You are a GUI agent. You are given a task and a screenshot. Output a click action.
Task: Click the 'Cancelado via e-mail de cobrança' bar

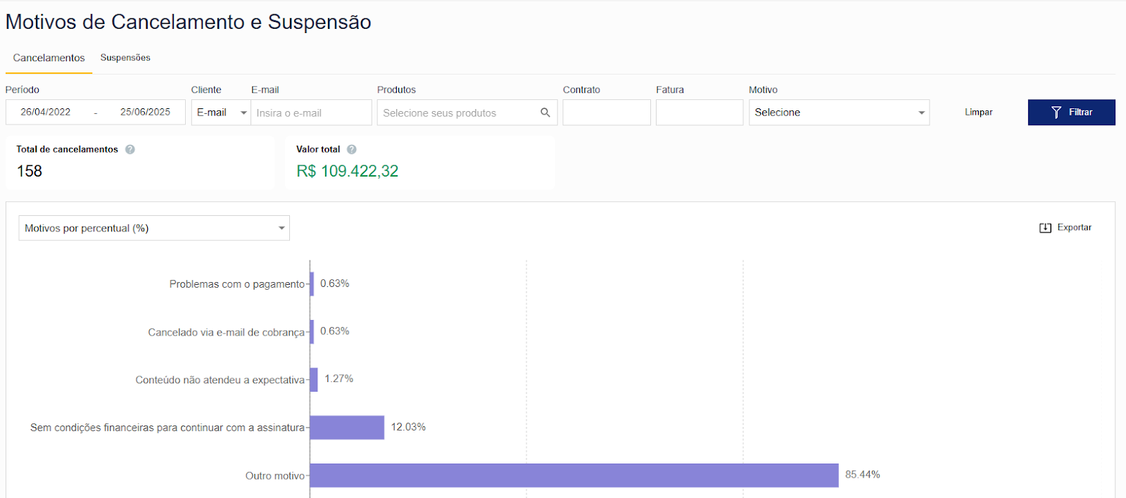click(312, 332)
